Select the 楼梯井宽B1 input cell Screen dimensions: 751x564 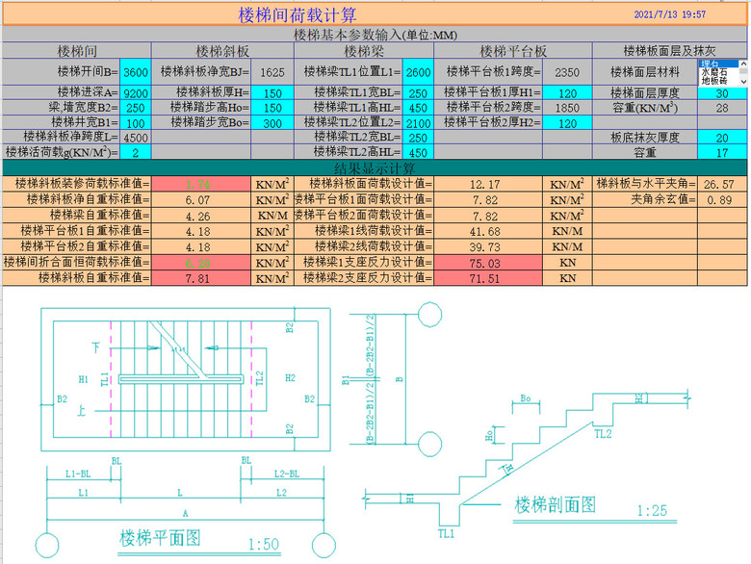[x=136, y=123]
